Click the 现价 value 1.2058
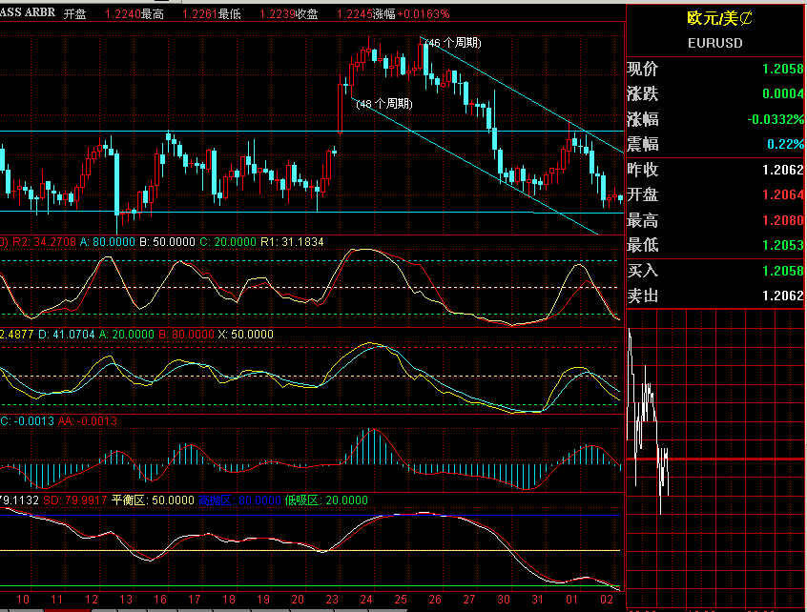This screenshot has width=807, height=612. click(x=782, y=69)
